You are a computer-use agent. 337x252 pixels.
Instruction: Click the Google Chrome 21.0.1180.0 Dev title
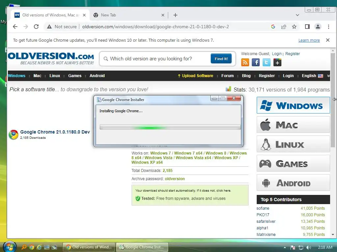[x=55, y=132]
